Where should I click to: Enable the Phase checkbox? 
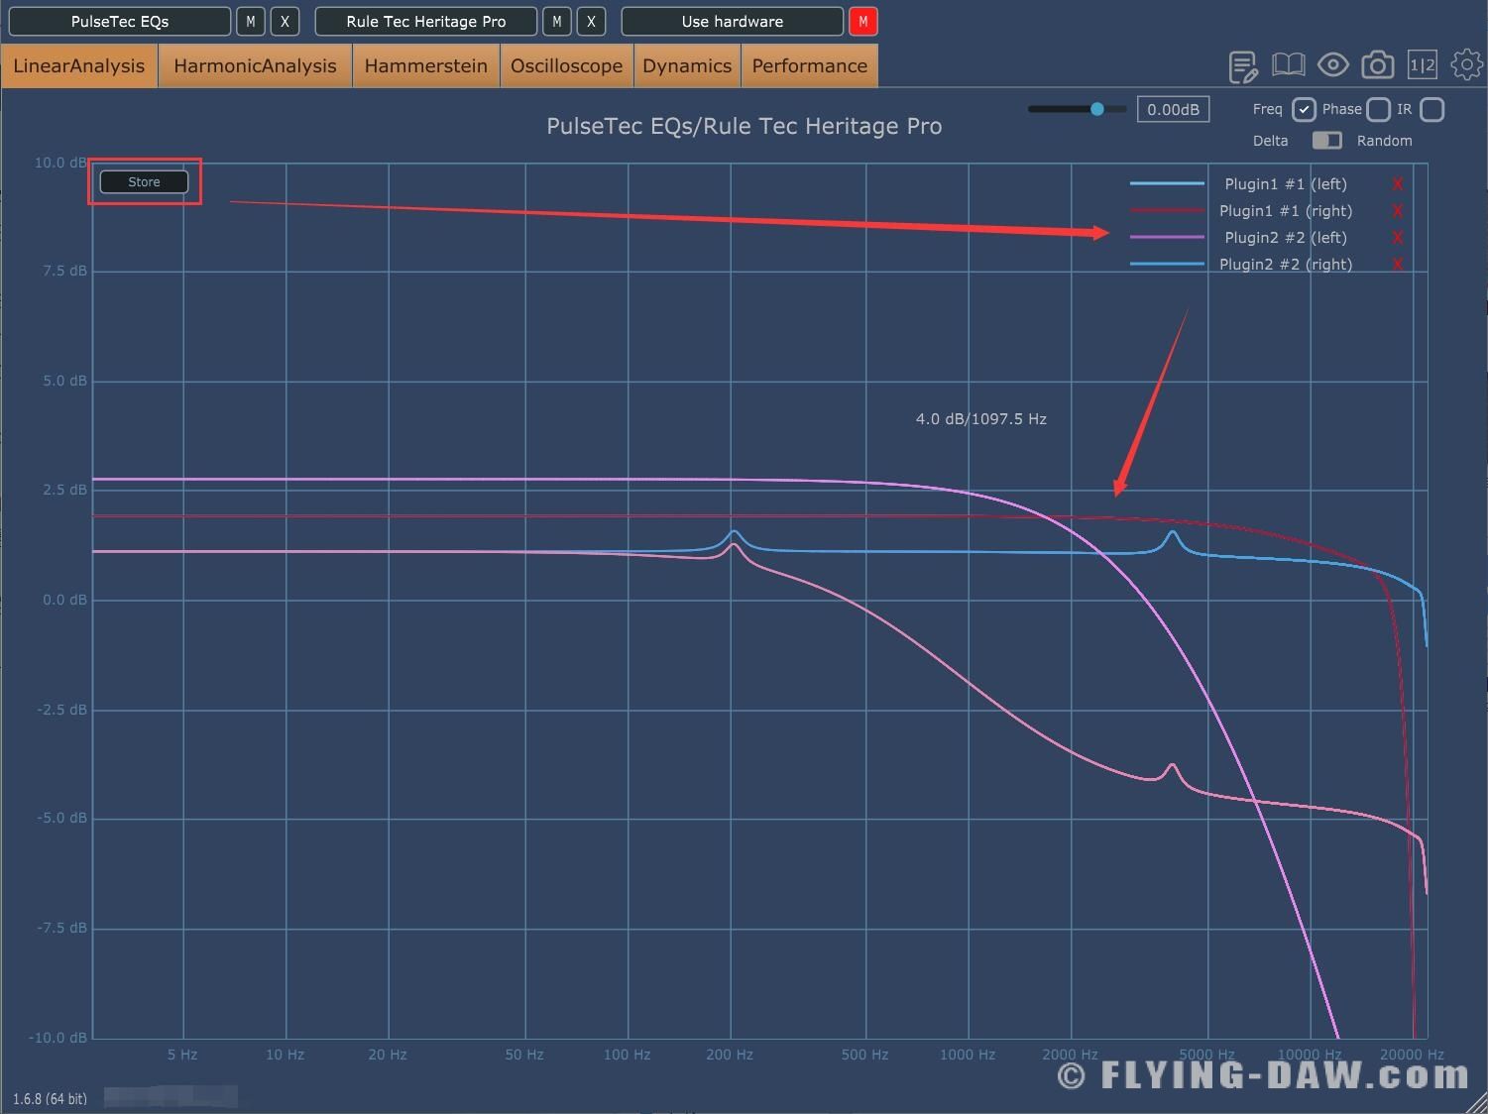point(1378,110)
